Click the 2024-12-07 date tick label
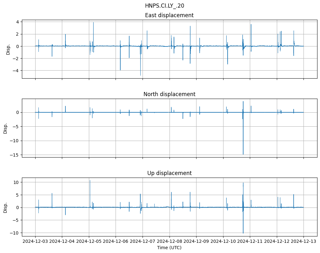The height and width of the screenshot is (253, 320). click(143, 241)
